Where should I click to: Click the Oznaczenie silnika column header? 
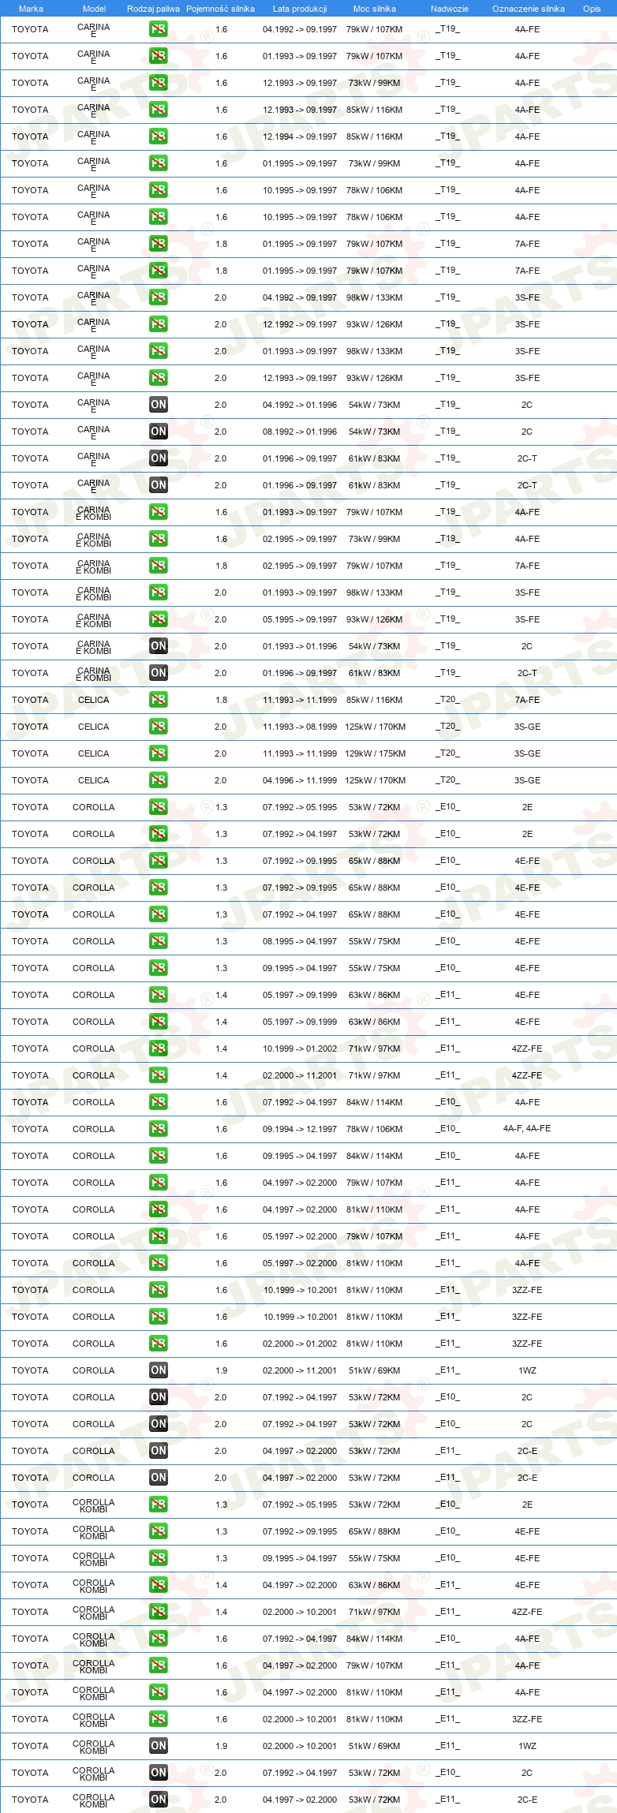coord(528,9)
